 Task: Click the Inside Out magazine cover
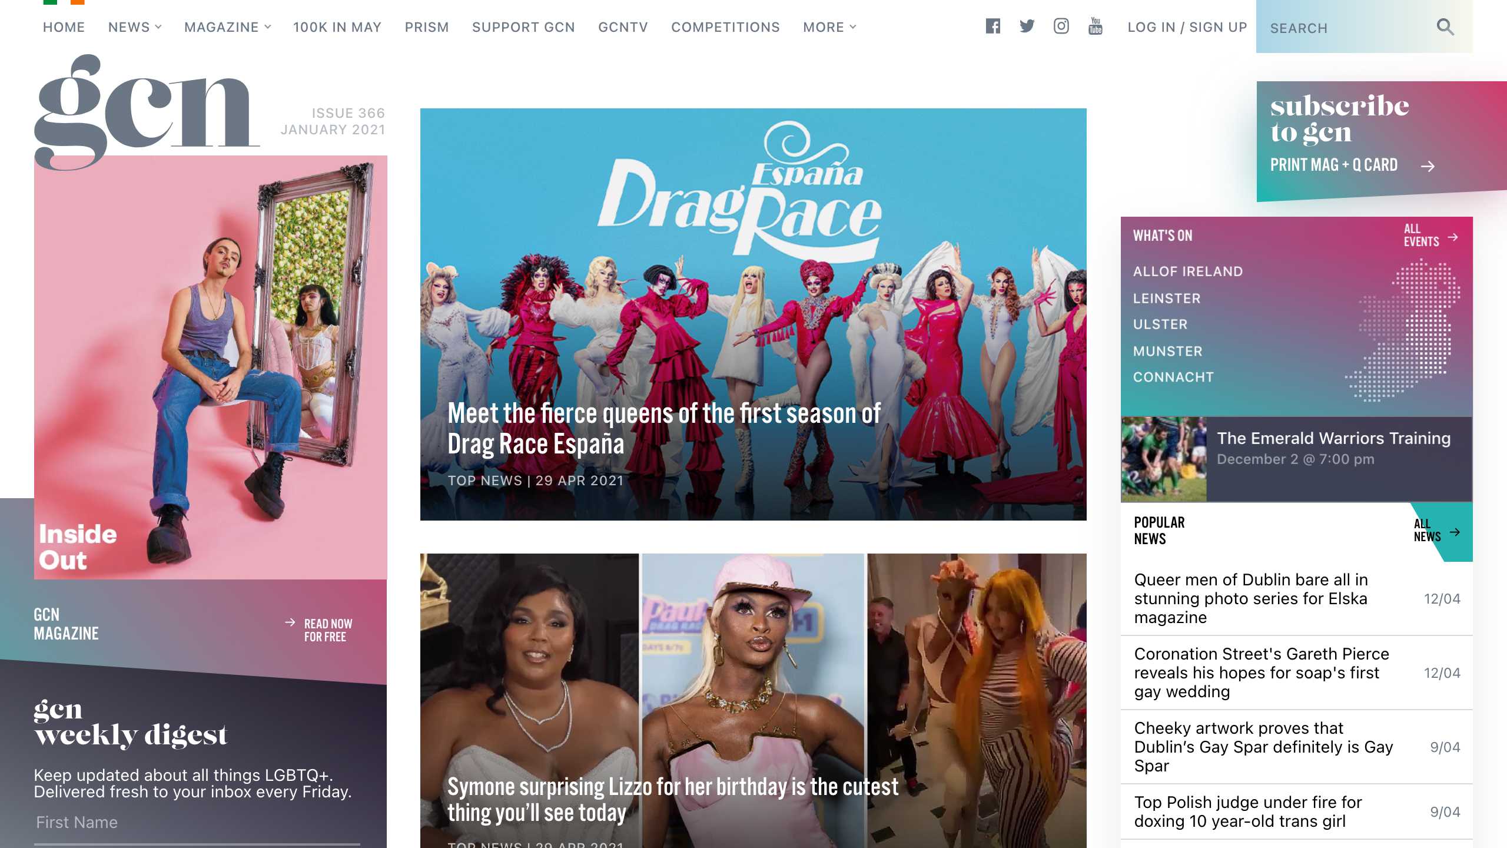(211, 367)
